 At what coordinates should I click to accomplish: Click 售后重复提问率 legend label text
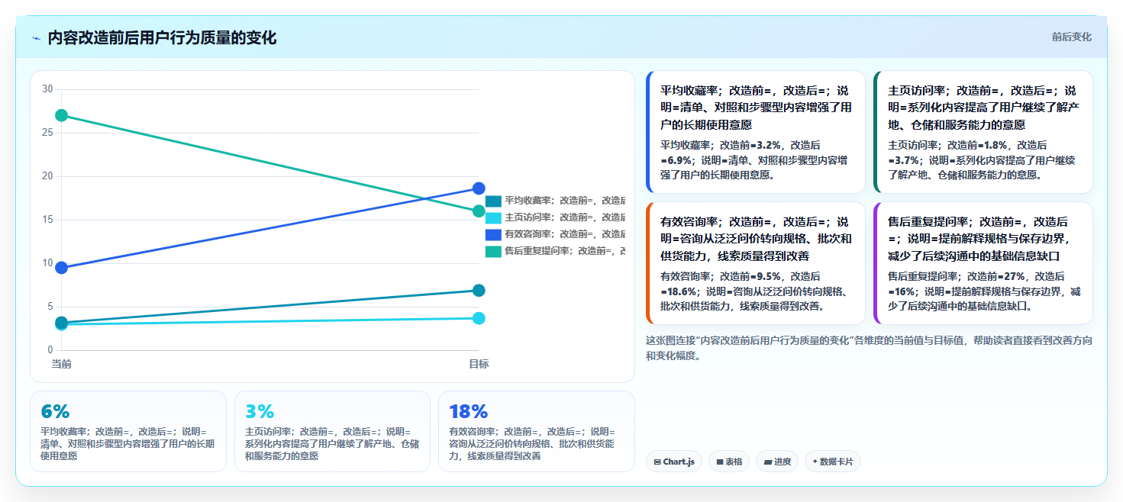565,251
